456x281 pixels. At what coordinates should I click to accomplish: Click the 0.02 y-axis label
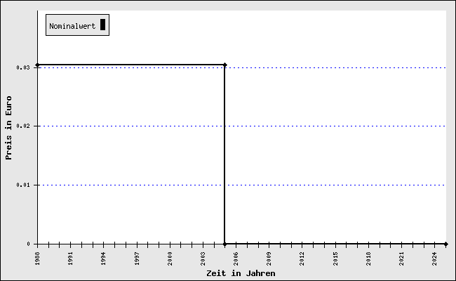click(23, 126)
